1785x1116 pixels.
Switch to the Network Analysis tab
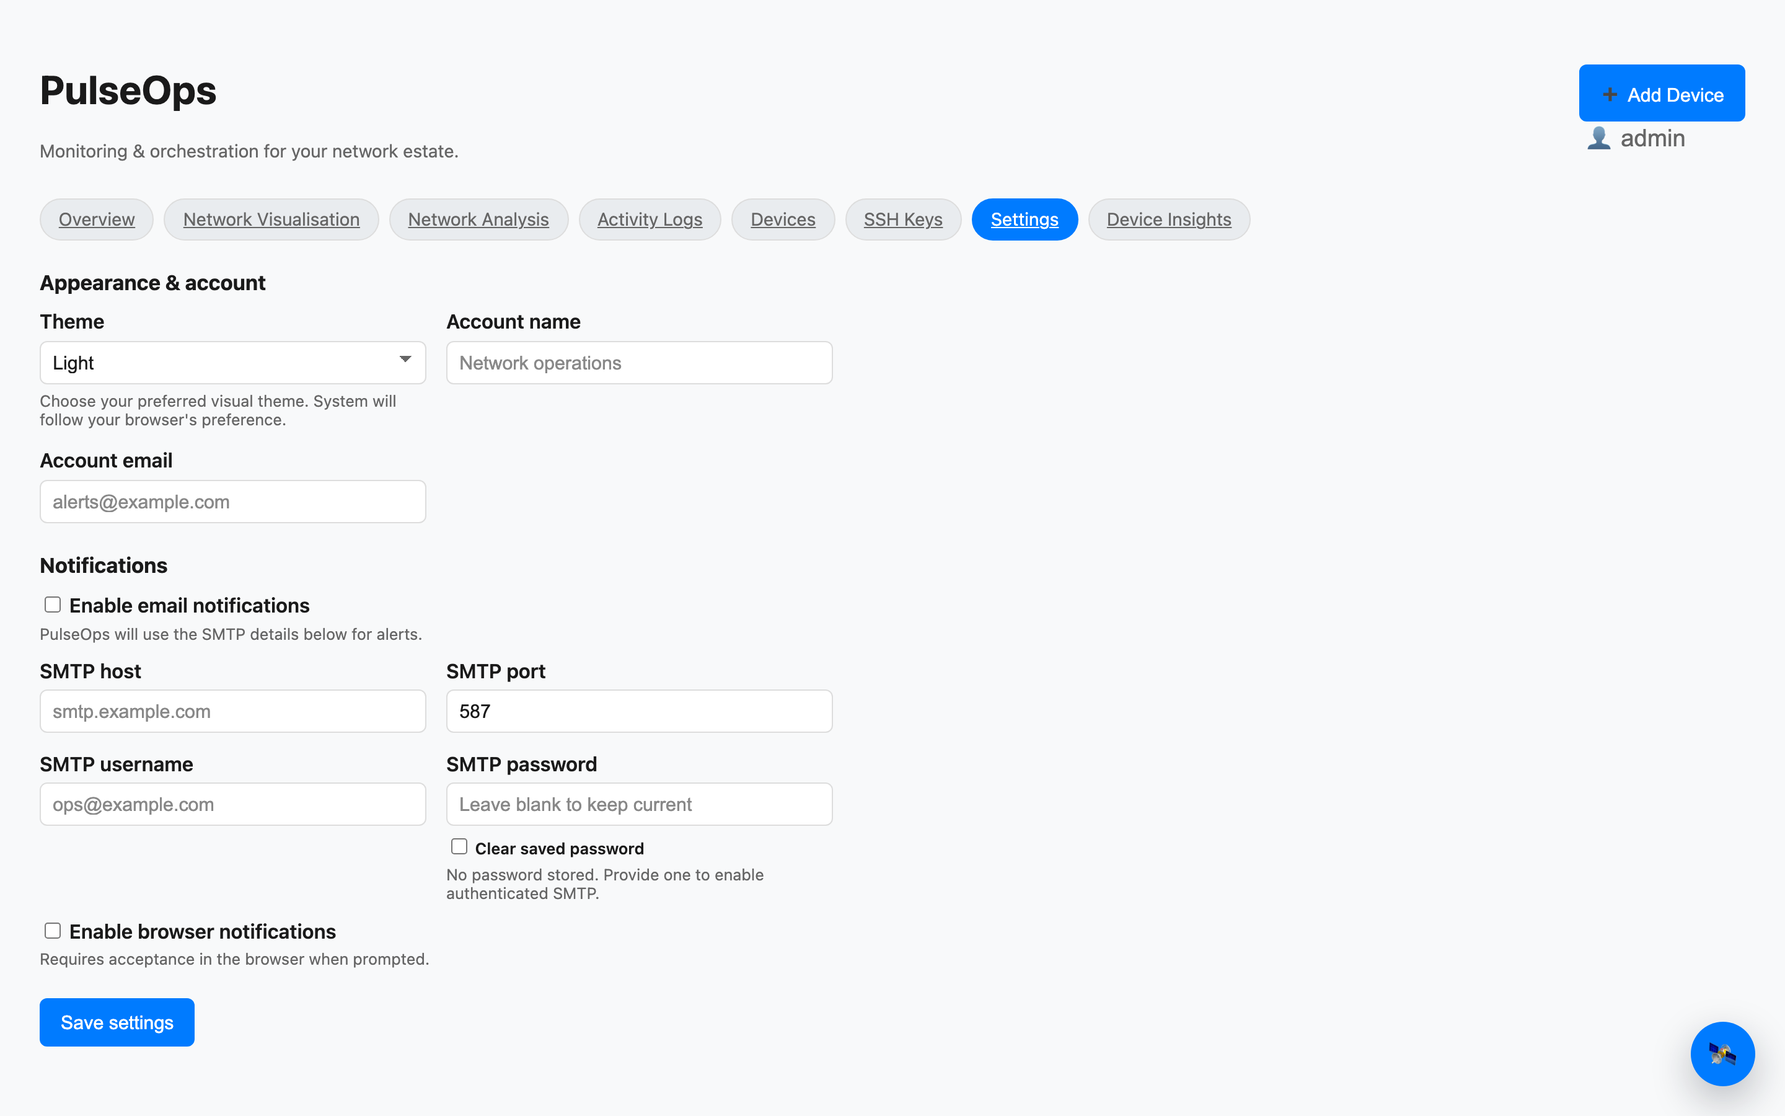tap(478, 219)
